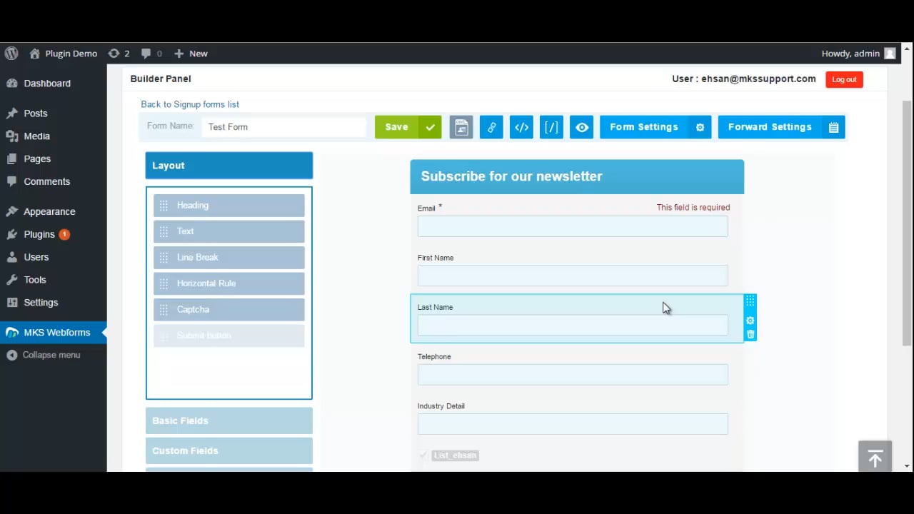Open the Howdy, admin account menu
This screenshot has height=514, width=914.
[x=858, y=54]
